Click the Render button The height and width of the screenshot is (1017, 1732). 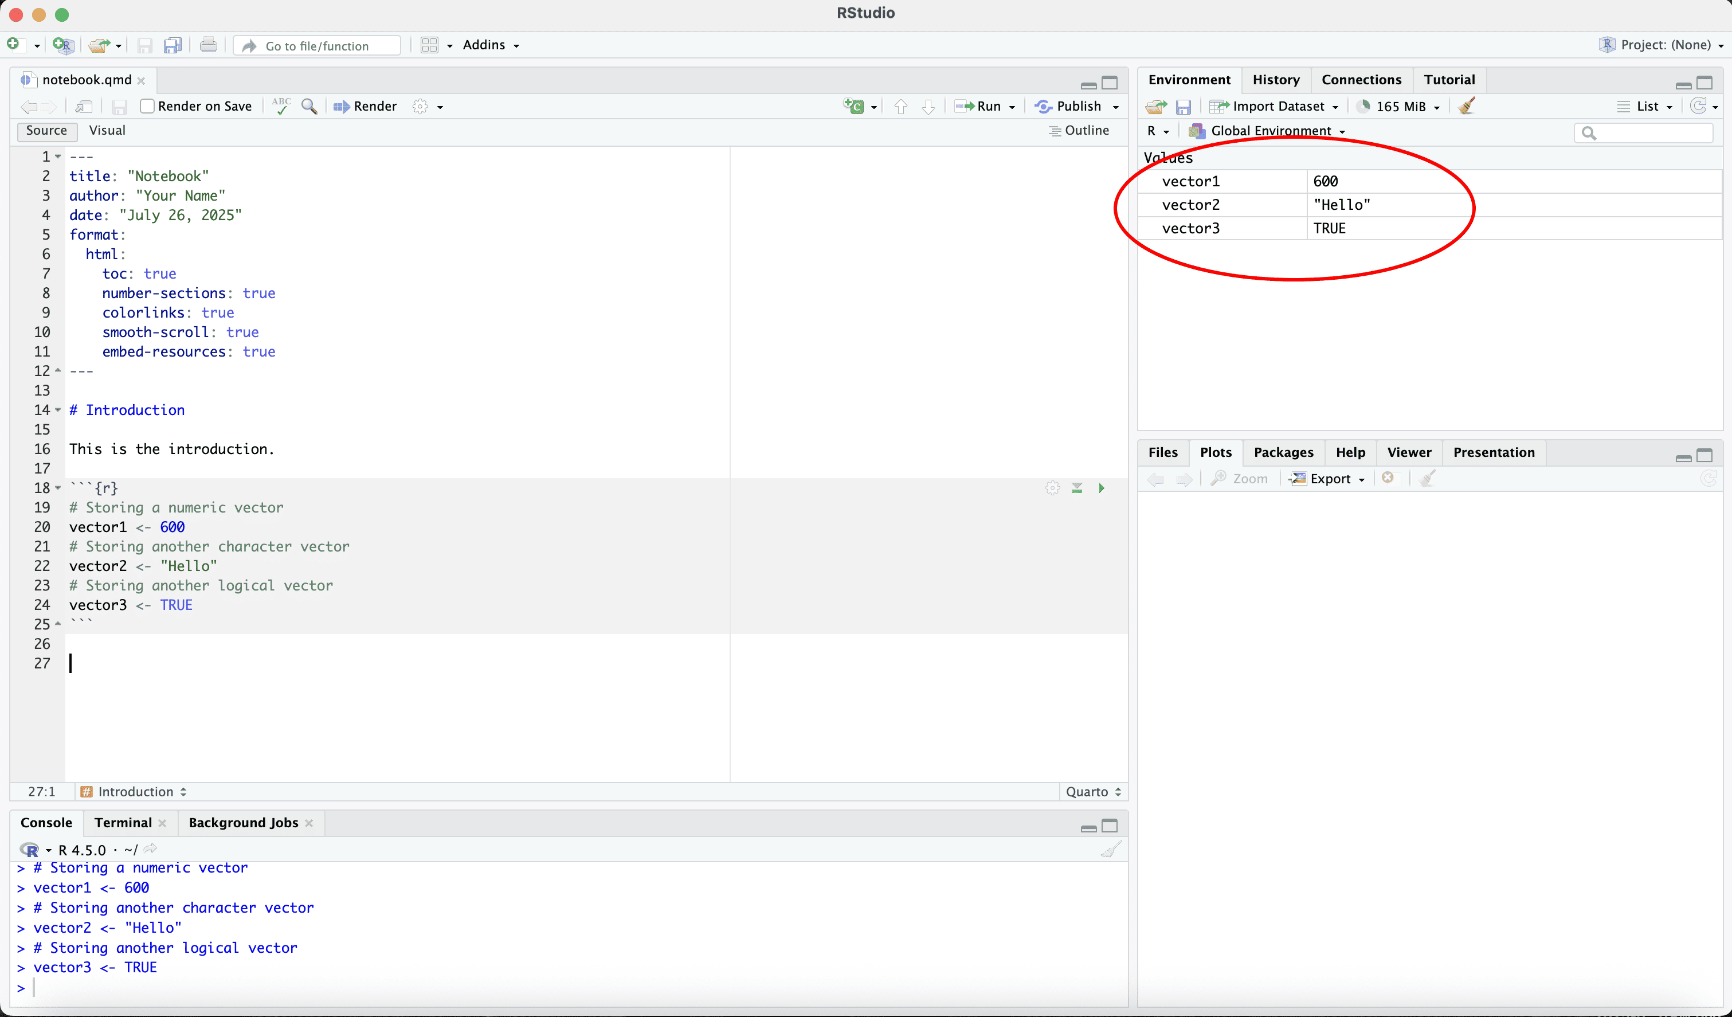pos(366,106)
